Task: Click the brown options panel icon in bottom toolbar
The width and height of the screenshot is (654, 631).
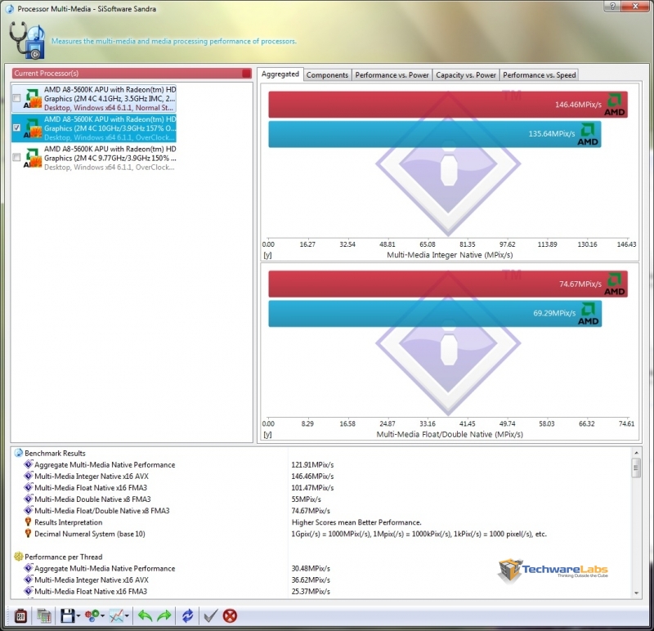Action: pyautogui.click(x=20, y=615)
